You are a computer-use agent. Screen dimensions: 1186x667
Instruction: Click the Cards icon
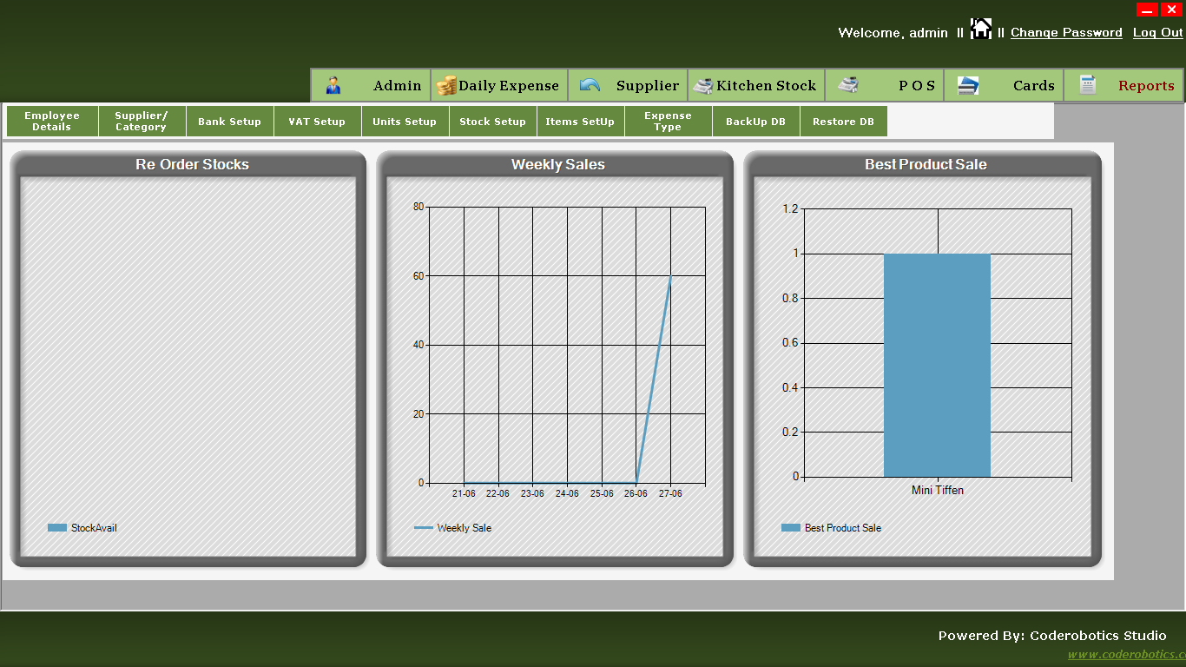click(x=968, y=85)
